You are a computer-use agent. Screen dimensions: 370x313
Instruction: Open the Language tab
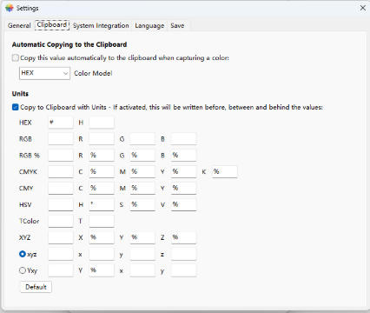[149, 25]
